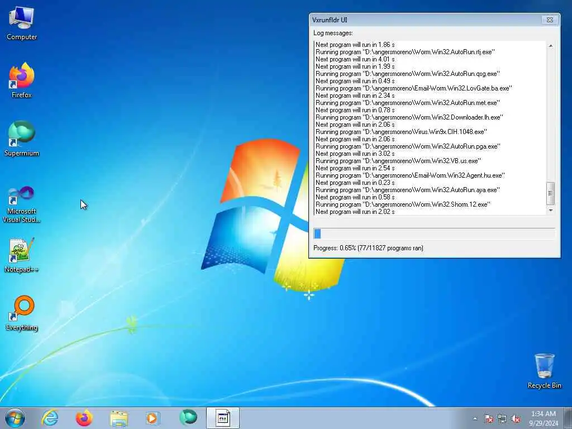Image resolution: width=572 pixels, height=429 pixels.
Task: Click the 'Next program will run in 0.23 s' line
Action: [355, 183]
